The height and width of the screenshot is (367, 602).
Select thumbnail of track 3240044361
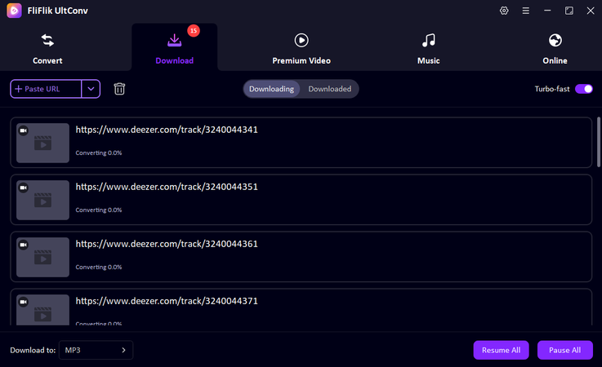tap(42, 258)
